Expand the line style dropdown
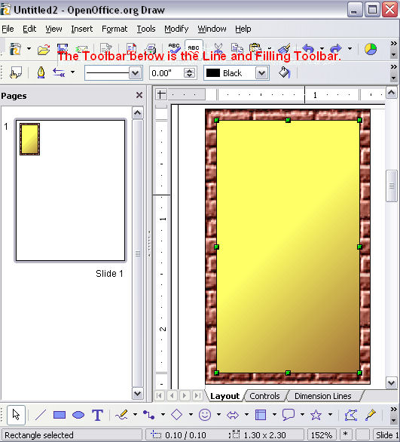 pos(136,73)
